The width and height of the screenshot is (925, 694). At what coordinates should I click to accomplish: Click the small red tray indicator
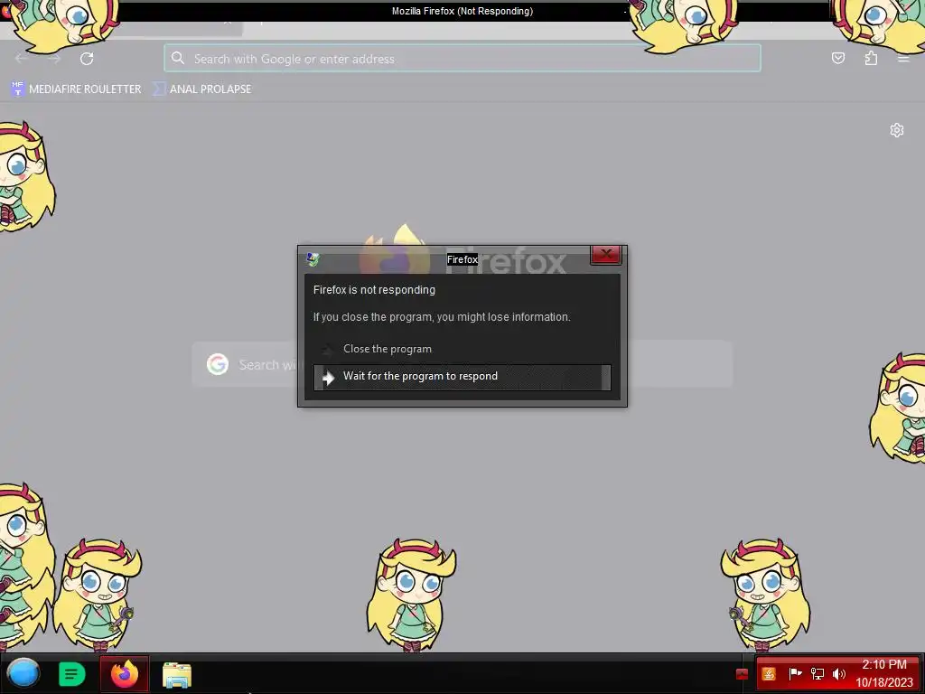tap(743, 674)
